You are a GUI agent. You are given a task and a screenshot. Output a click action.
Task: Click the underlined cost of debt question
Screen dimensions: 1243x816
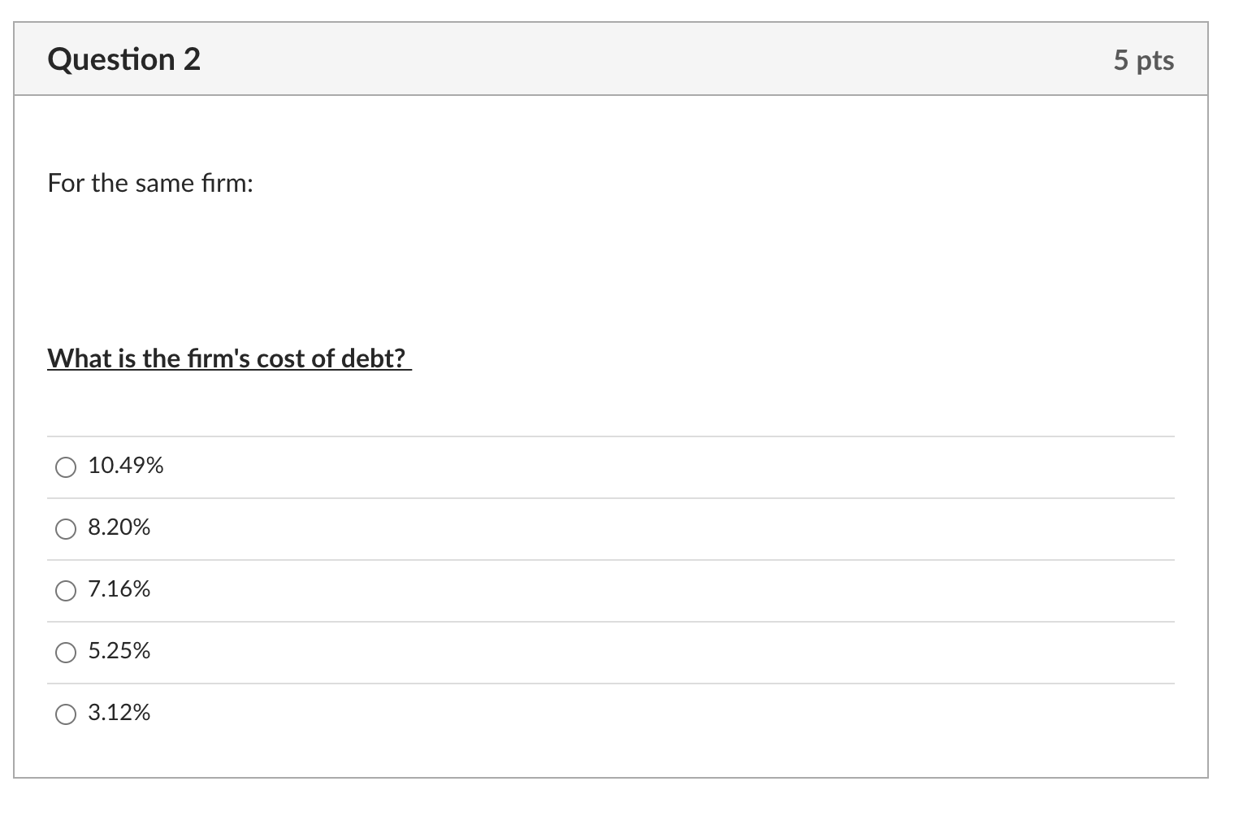[x=227, y=358]
